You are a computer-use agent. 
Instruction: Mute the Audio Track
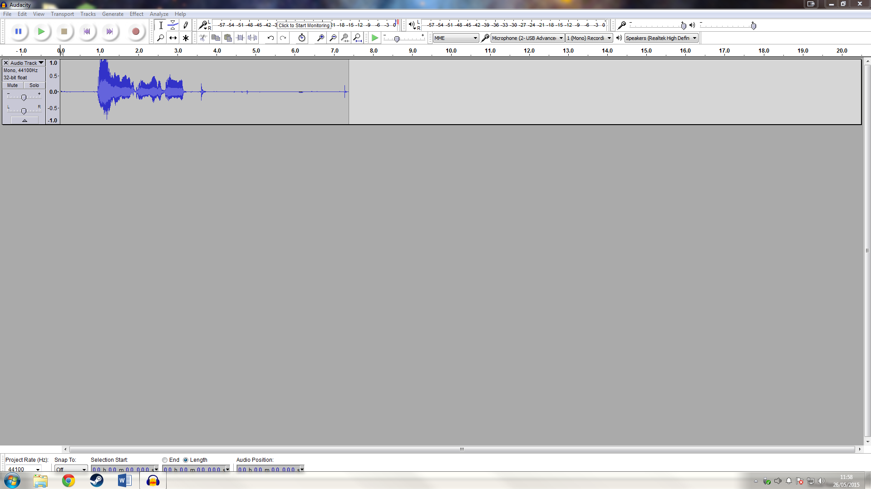(x=13, y=85)
